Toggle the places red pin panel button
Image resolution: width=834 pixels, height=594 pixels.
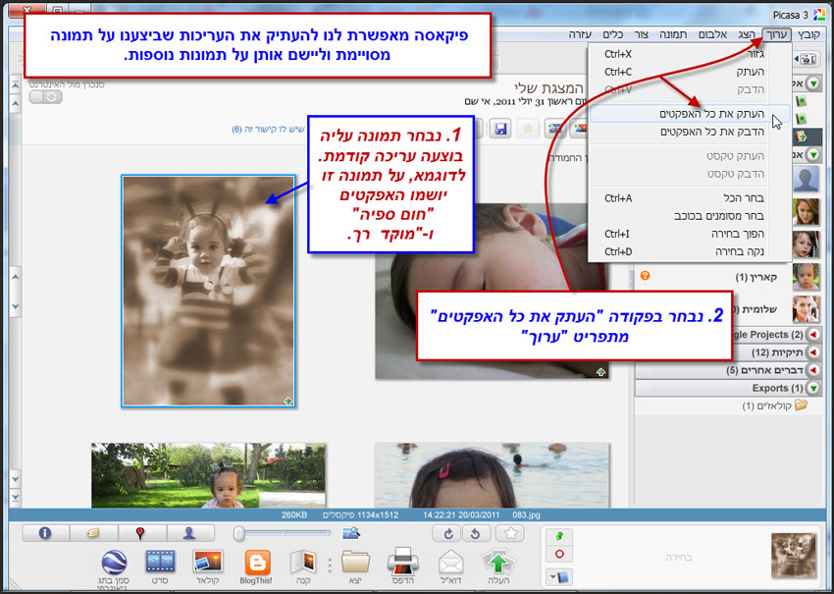pyautogui.click(x=141, y=533)
